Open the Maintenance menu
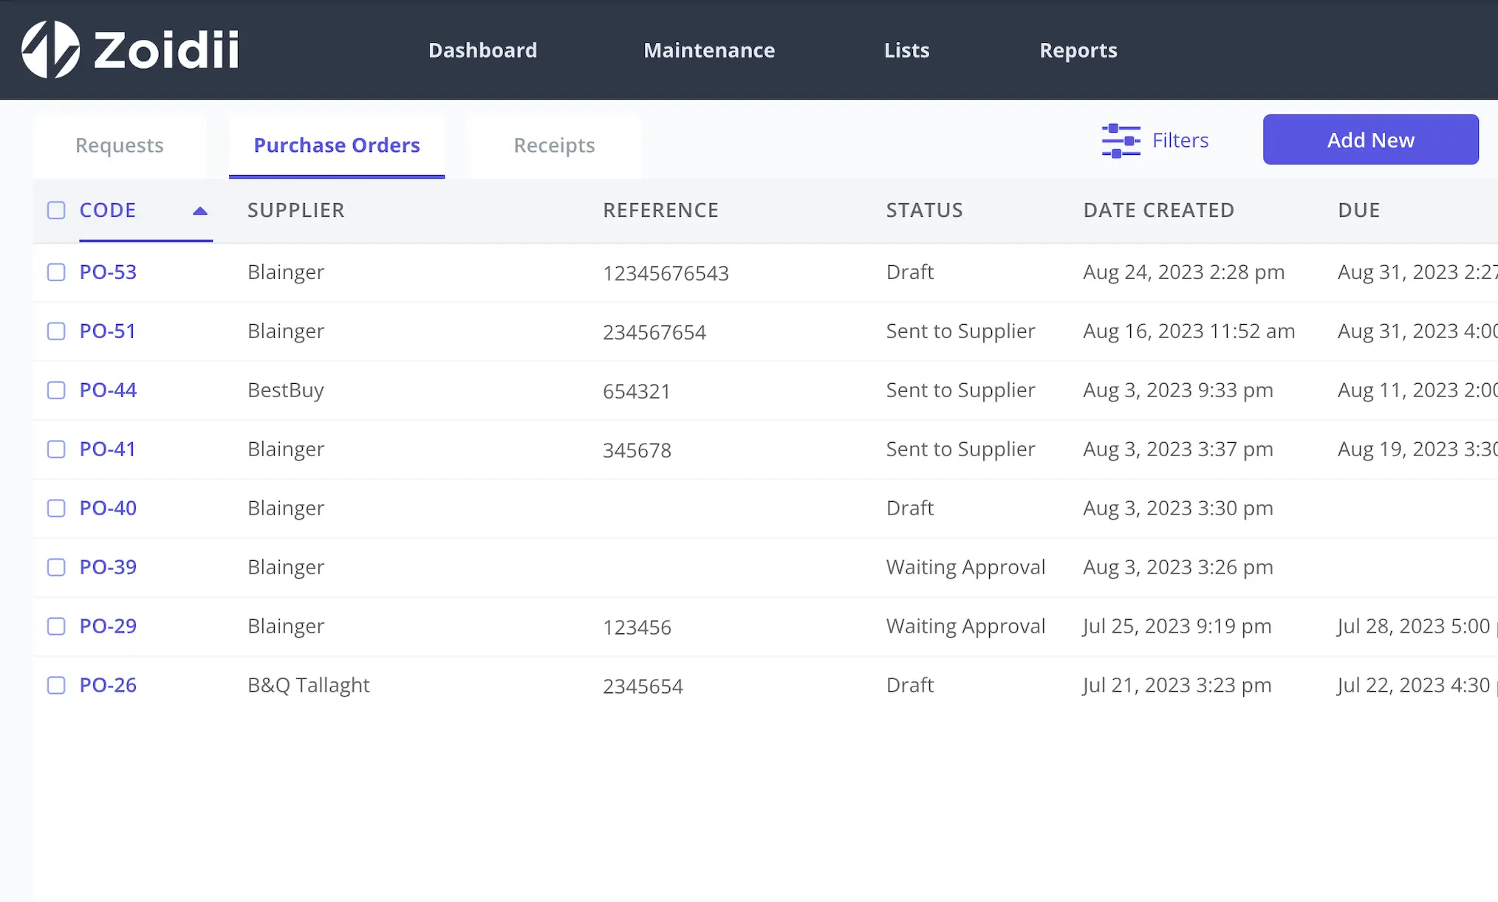The image size is (1498, 902). coord(709,50)
